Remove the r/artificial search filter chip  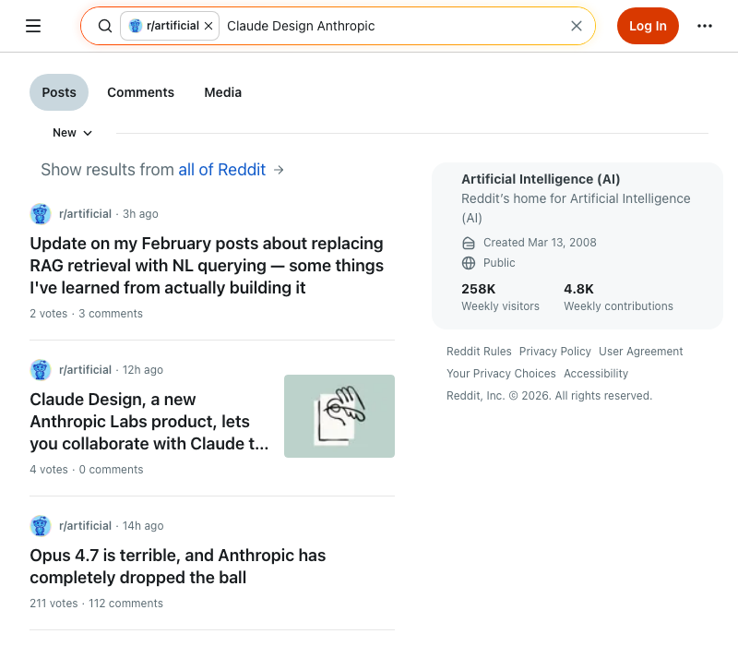(208, 26)
